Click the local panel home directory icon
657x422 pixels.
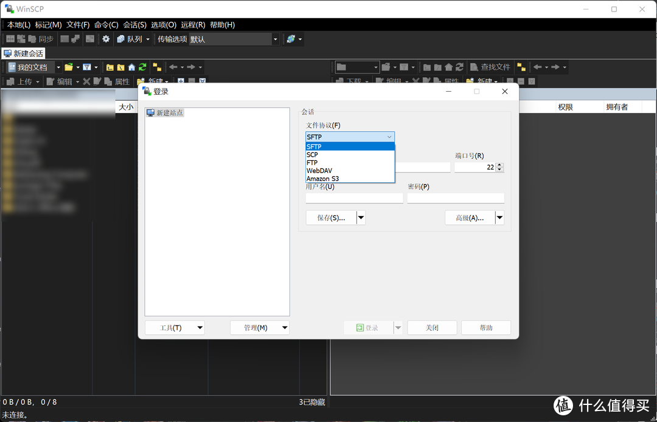[131, 67]
